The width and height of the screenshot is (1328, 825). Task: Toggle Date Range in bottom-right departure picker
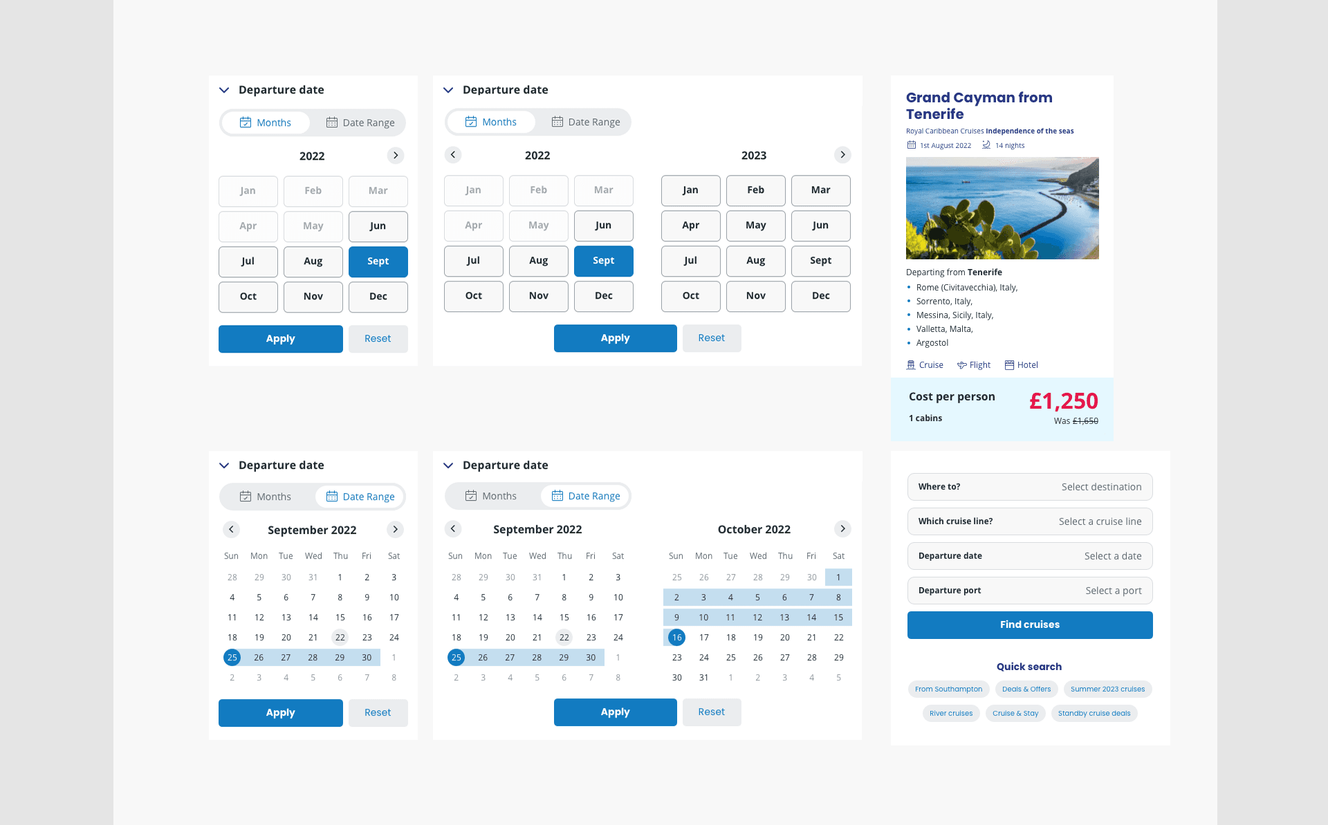pos(584,495)
